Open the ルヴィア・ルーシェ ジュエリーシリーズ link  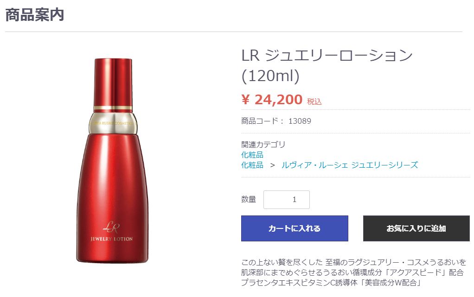click(x=350, y=165)
